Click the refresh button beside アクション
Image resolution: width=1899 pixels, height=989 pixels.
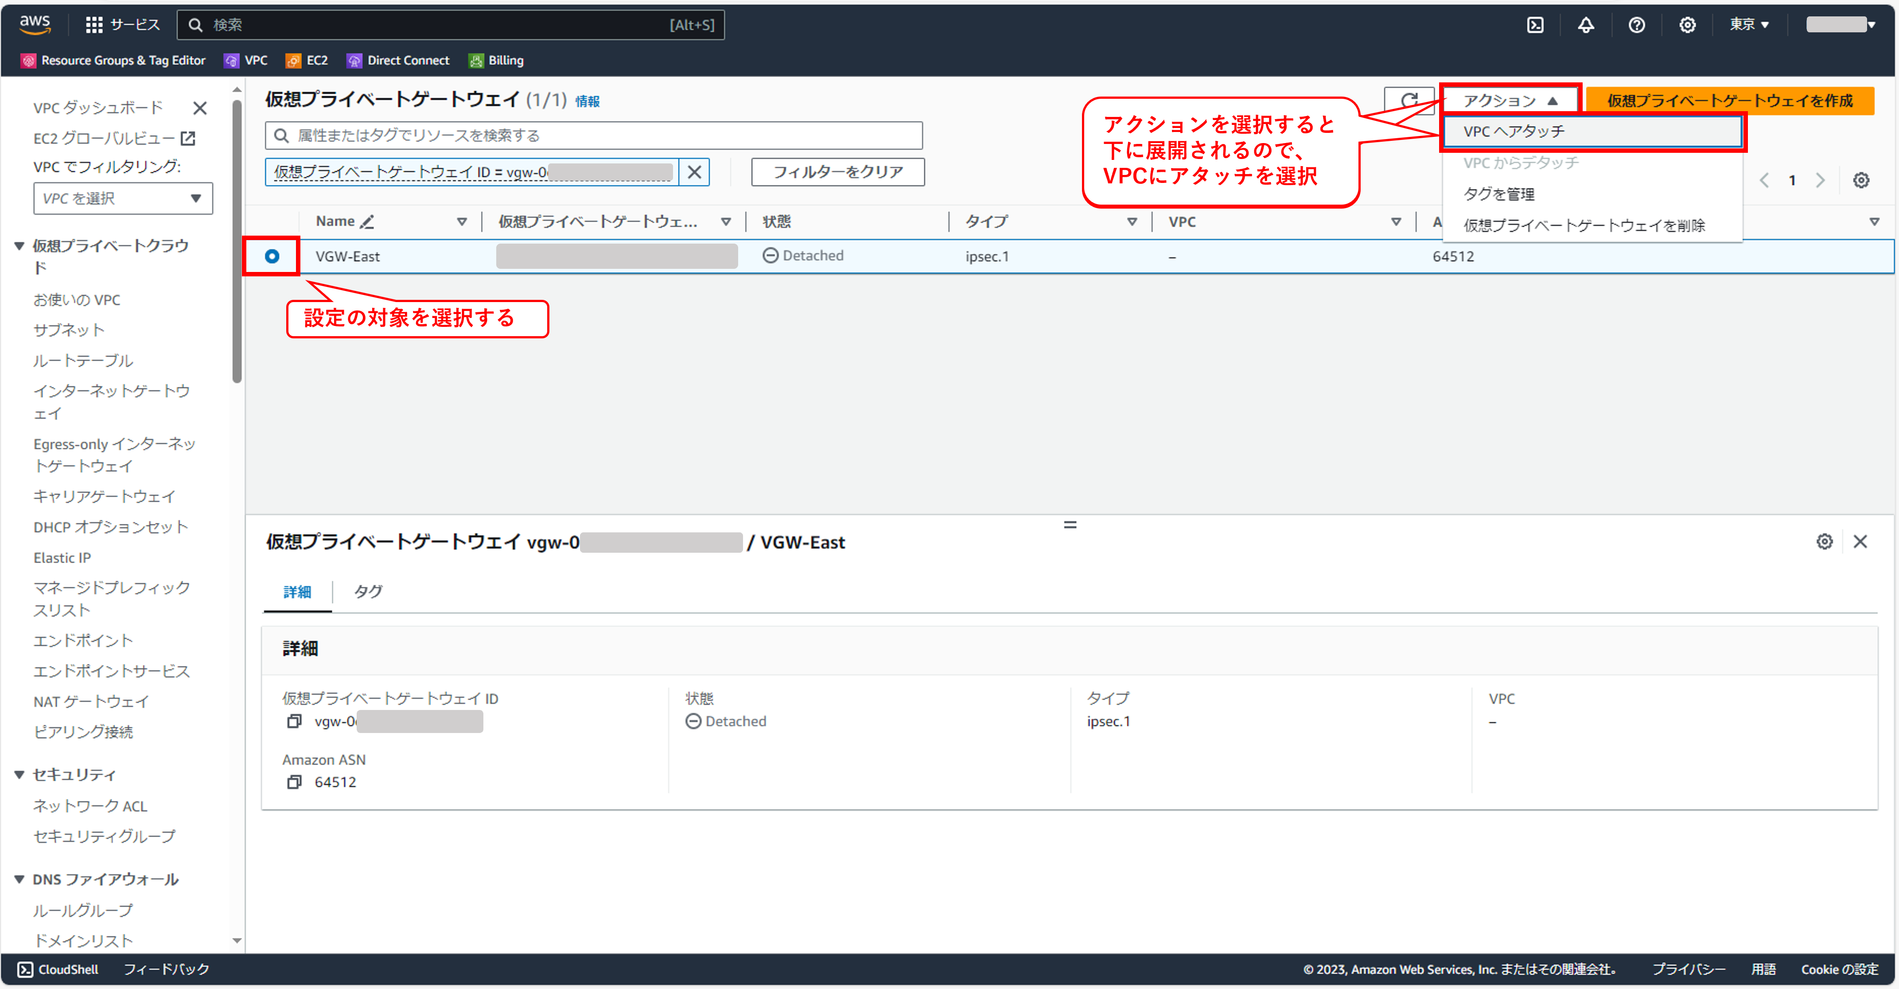click(x=1409, y=100)
